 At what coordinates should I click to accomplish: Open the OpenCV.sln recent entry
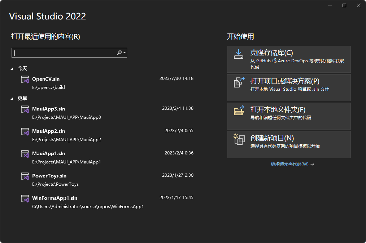(x=106, y=83)
